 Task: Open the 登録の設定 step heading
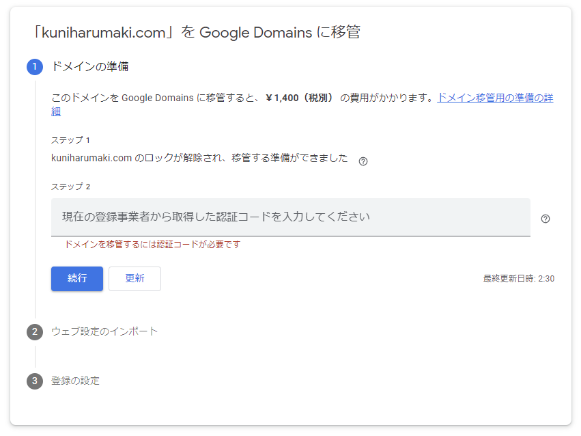[x=75, y=381]
